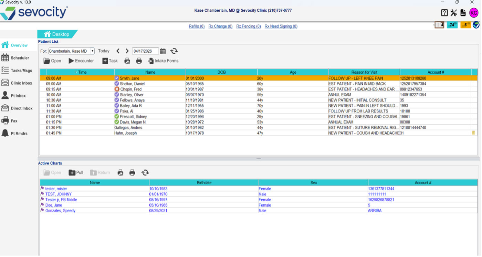
Task: Click the yellow note icon on Hahn row
Action: pos(473,133)
